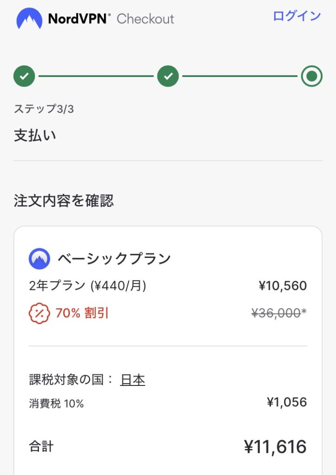Click the 2年プラン (¥440/月) line

click(x=88, y=286)
